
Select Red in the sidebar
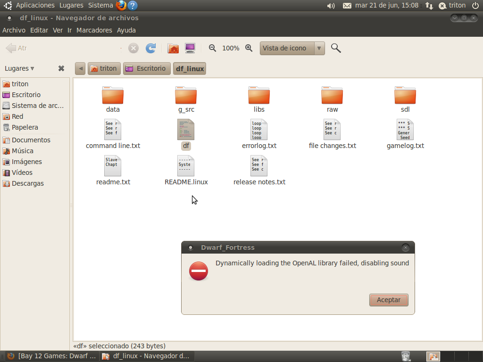pyautogui.click(x=35, y=116)
